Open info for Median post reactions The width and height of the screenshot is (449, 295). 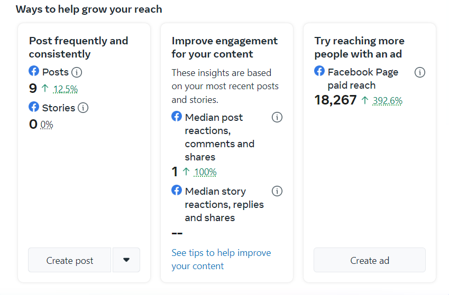coord(277,117)
